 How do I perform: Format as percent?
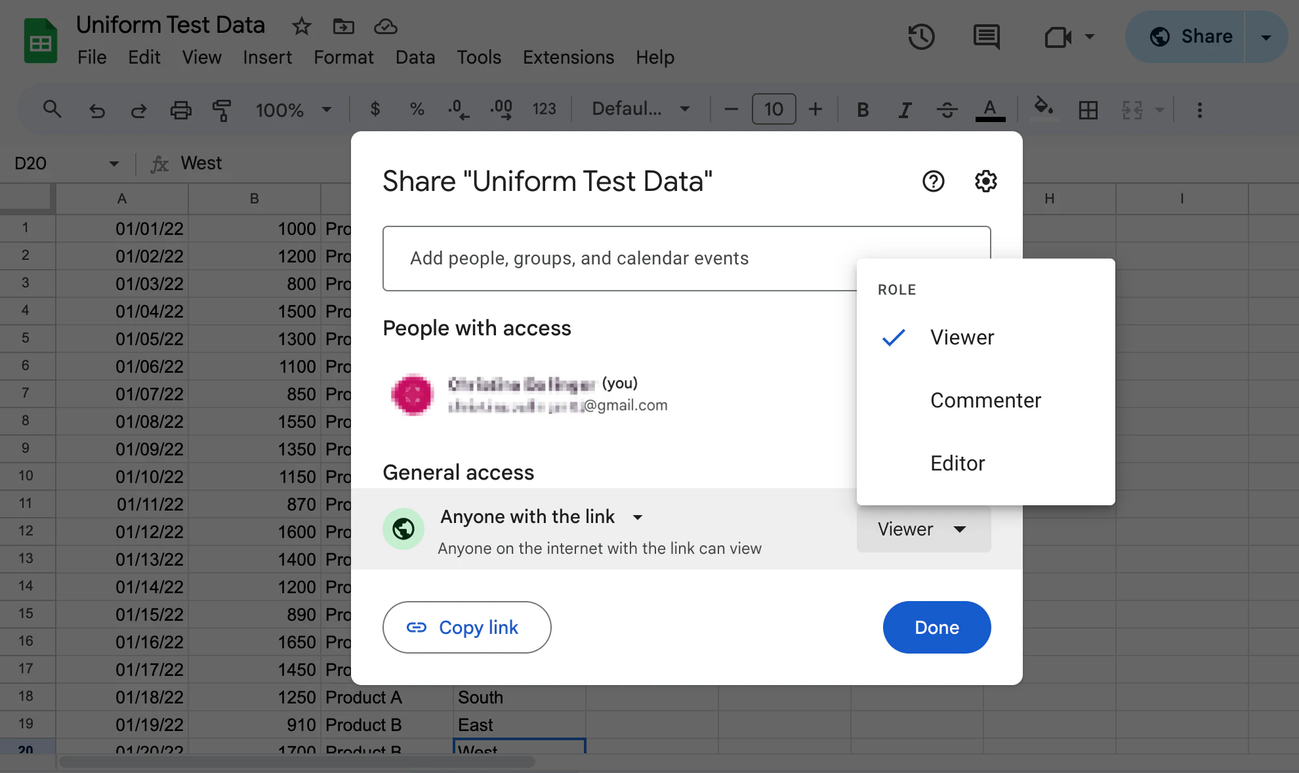tap(417, 109)
